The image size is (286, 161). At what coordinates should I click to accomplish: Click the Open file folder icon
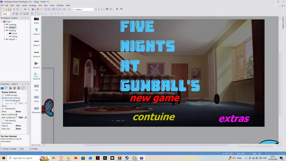click(x=6, y=9)
